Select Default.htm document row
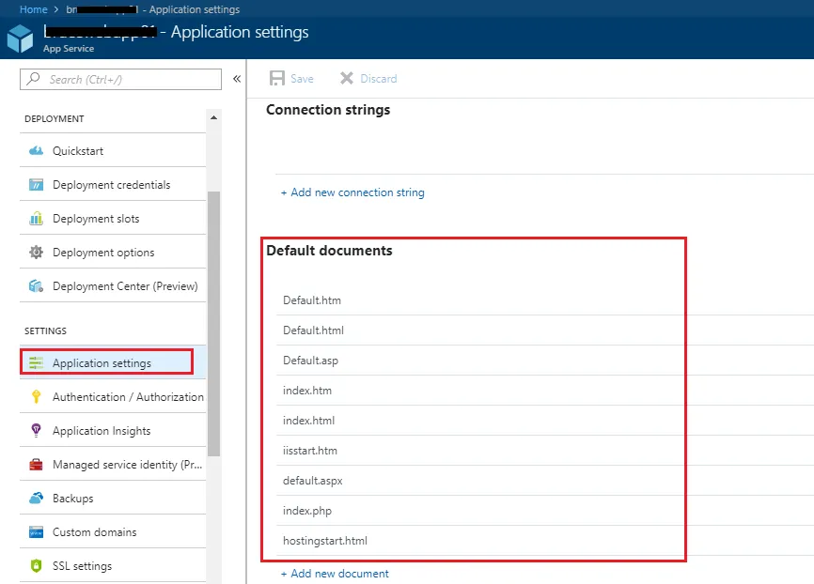 coord(545,300)
